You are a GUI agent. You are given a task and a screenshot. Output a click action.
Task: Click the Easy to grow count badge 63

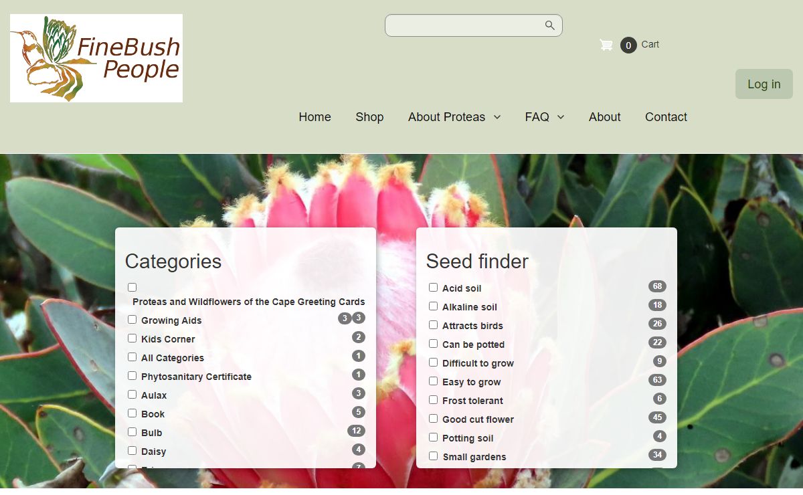click(657, 380)
